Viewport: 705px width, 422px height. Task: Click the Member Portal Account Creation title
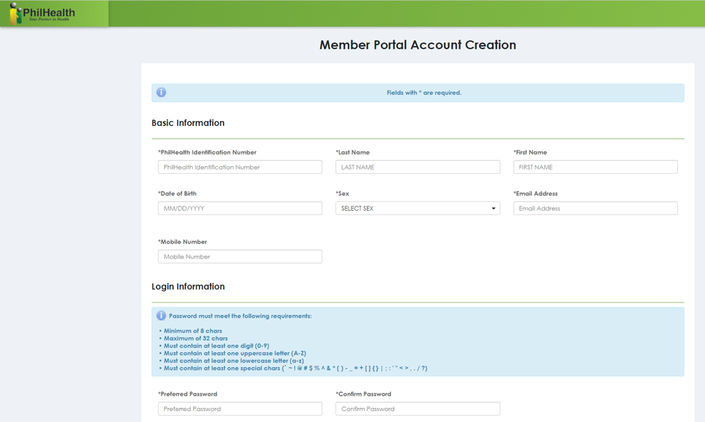tap(418, 45)
